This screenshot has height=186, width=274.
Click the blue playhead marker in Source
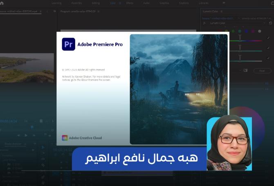32,127
